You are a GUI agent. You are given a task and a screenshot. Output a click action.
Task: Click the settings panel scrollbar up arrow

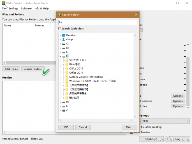tap(188, 44)
